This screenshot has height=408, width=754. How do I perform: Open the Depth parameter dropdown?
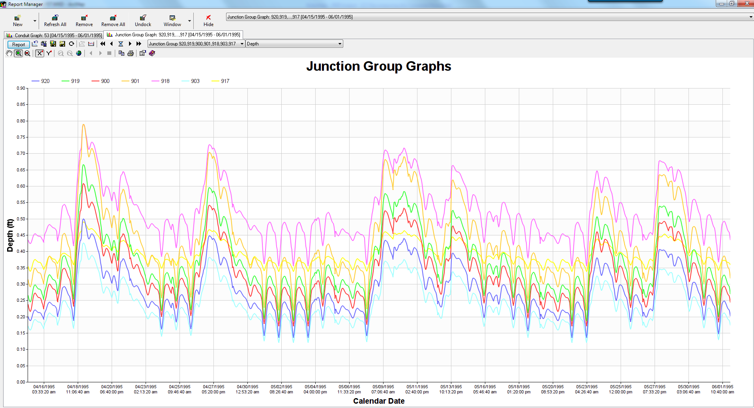click(x=340, y=44)
